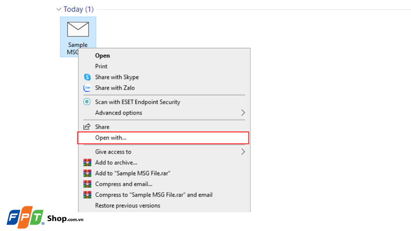Choose Share with Zalo
Image resolution: width=411 pixels, height=231 pixels.
point(115,88)
